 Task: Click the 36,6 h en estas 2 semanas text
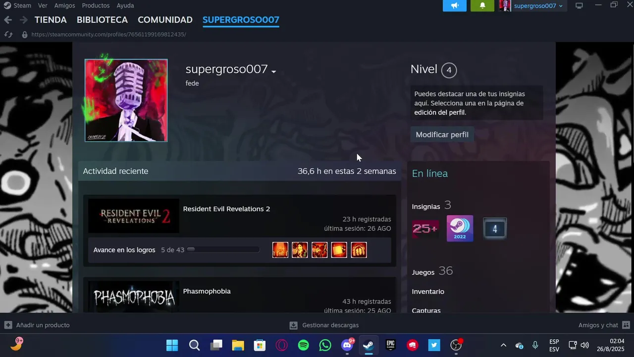(x=347, y=171)
